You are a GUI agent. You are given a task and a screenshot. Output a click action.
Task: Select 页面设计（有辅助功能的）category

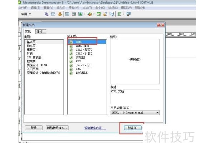44,73
